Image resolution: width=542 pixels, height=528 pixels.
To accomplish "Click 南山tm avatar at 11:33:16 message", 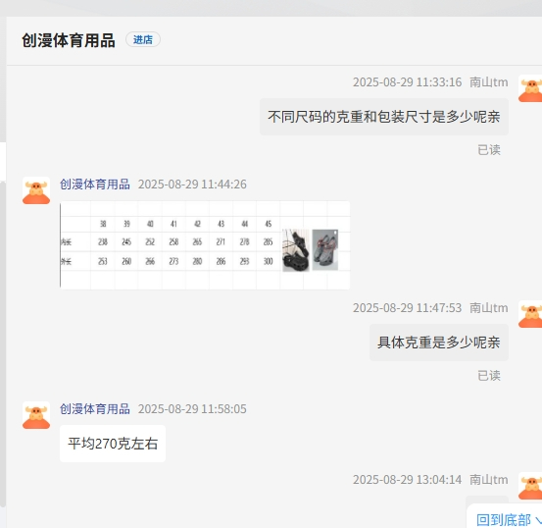I will click(530, 88).
